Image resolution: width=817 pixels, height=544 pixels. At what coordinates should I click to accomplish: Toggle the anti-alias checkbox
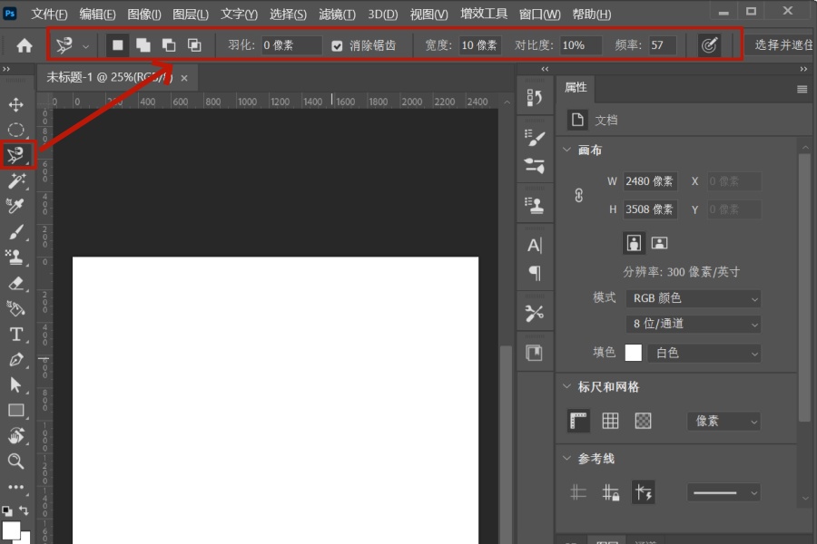337,46
